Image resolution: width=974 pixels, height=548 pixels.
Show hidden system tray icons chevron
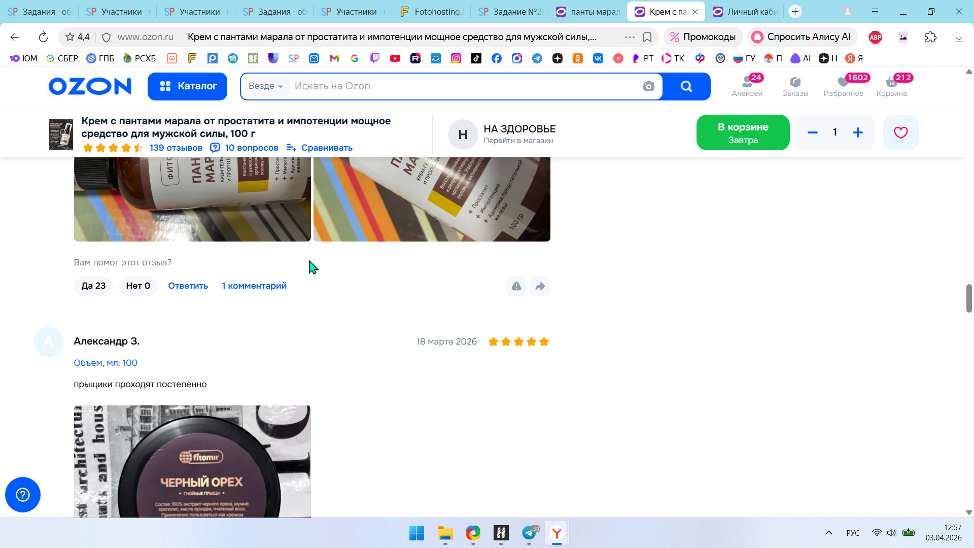point(828,533)
